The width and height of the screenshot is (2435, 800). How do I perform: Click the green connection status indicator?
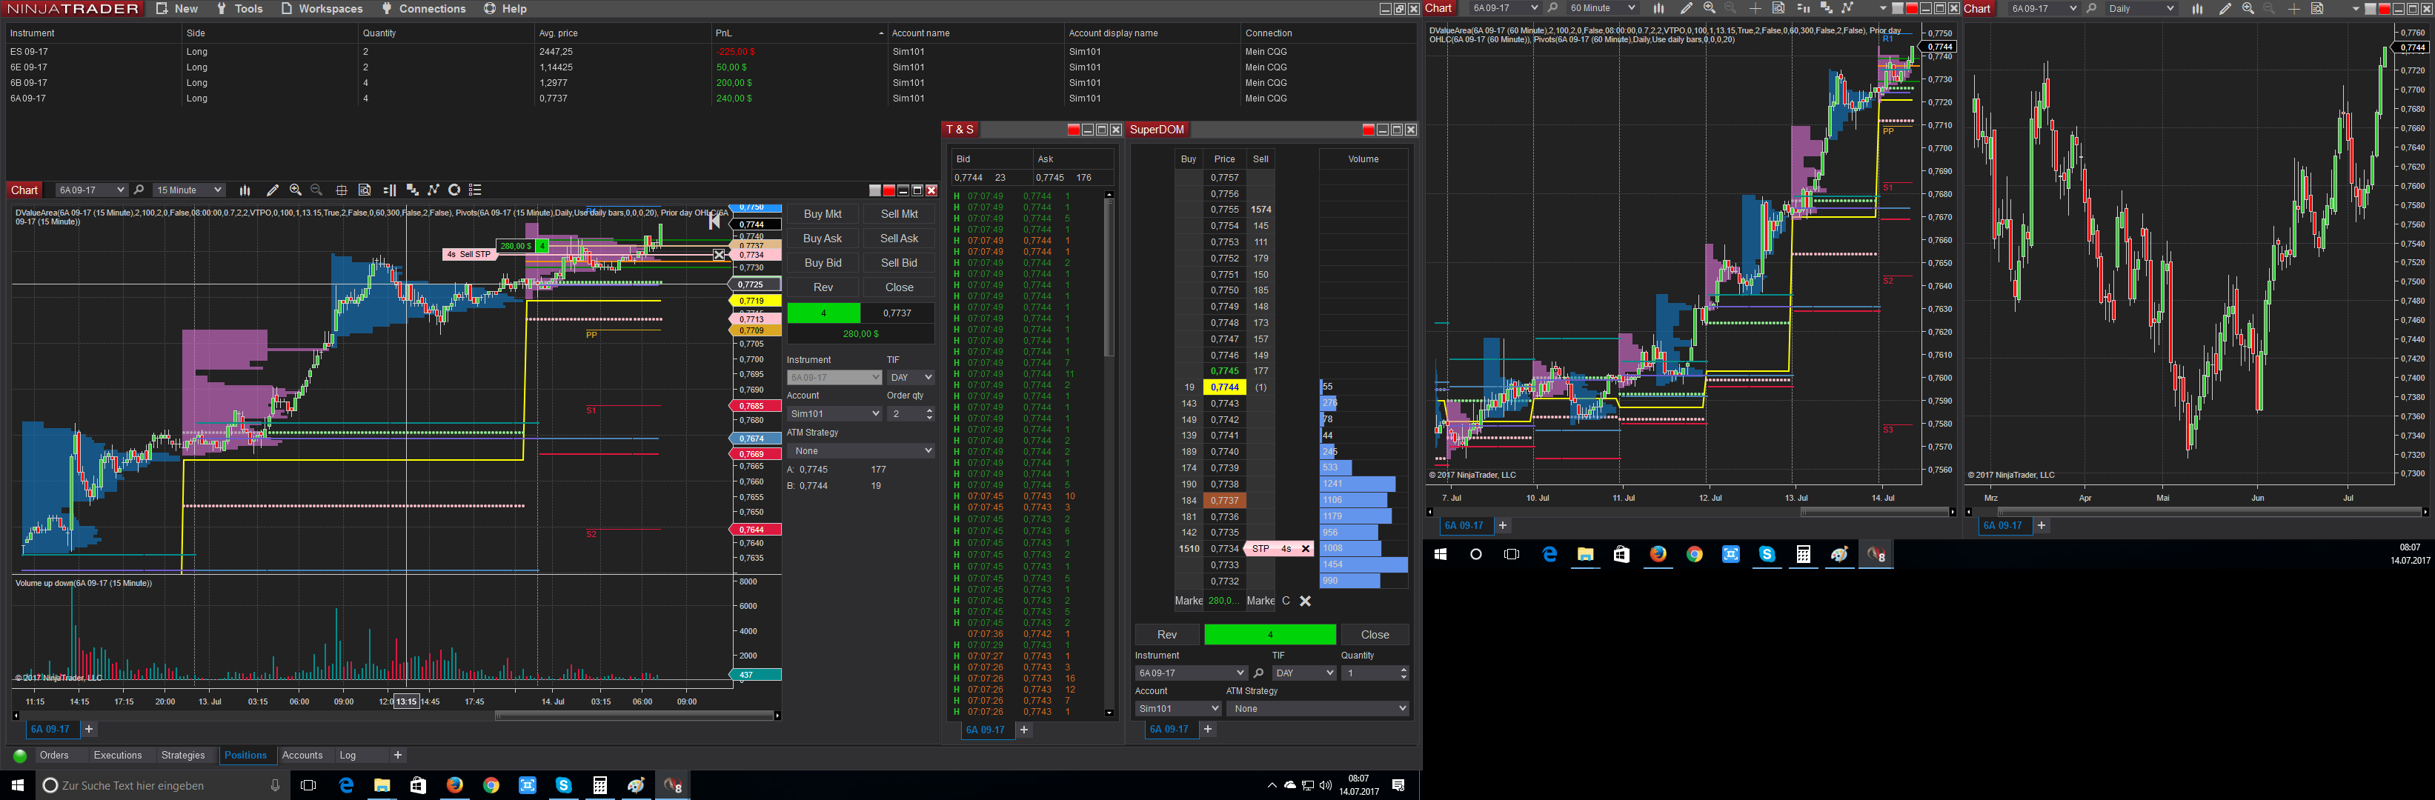click(20, 756)
